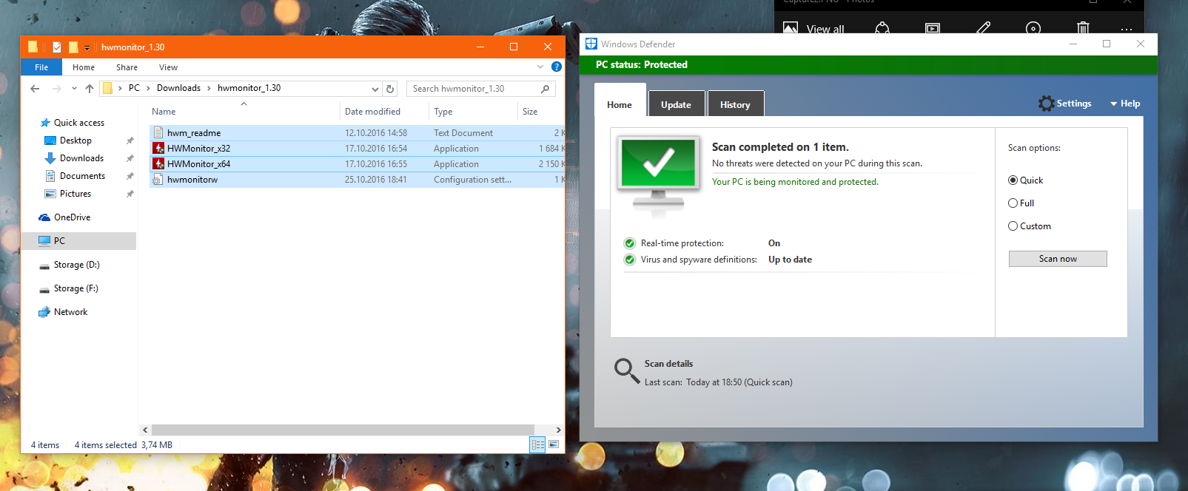Select the Custom scan option

coord(1030,226)
